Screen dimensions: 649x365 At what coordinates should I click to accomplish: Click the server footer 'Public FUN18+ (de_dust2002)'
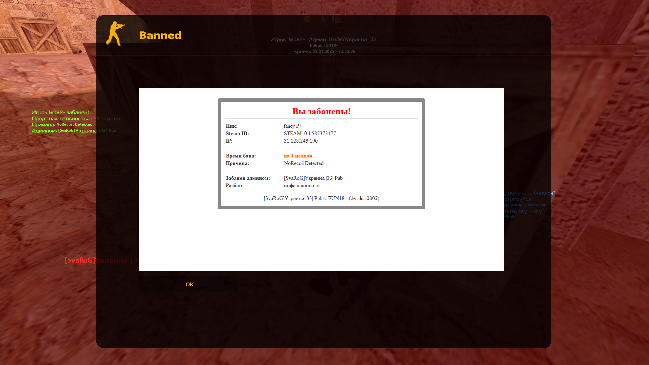point(347,198)
